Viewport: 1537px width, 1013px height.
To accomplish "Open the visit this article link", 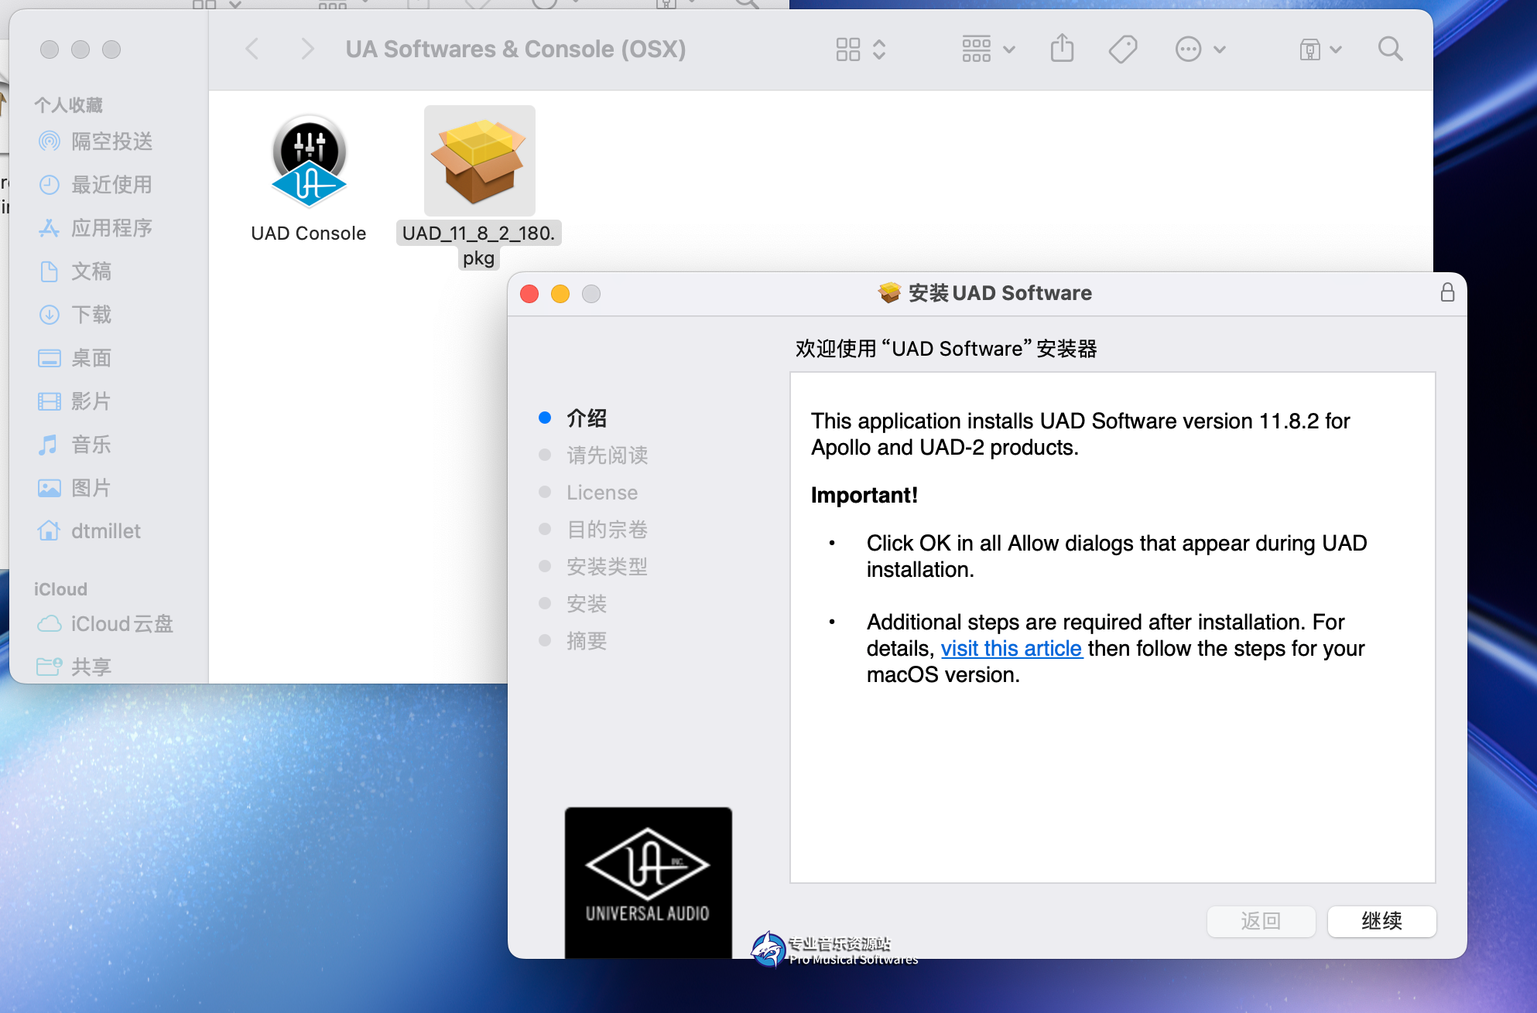I will pyautogui.click(x=1011, y=648).
